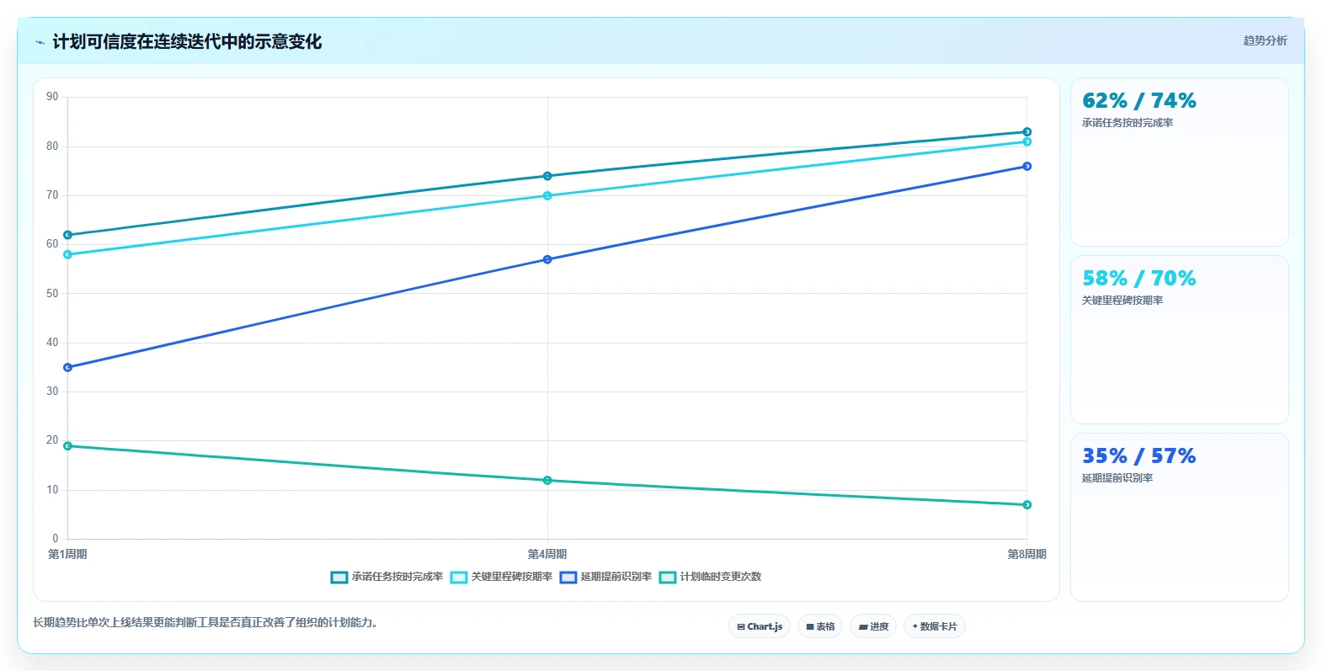Viewport: 1322px width, 671px height.
Task: Click the 计划临时变更次数 data point at 第4周期
Action: click(x=547, y=481)
